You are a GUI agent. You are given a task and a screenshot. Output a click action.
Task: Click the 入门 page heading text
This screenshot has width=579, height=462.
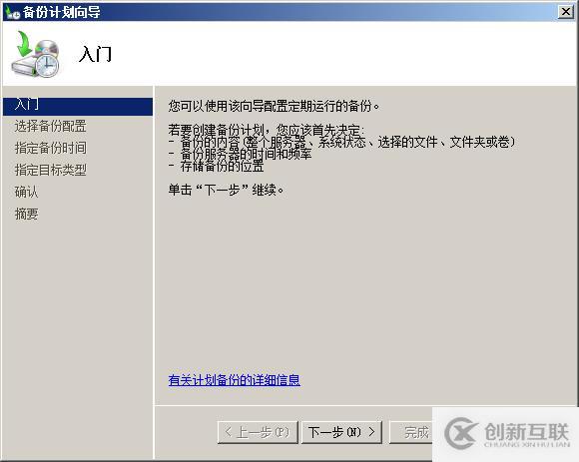[x=95, y=54]
